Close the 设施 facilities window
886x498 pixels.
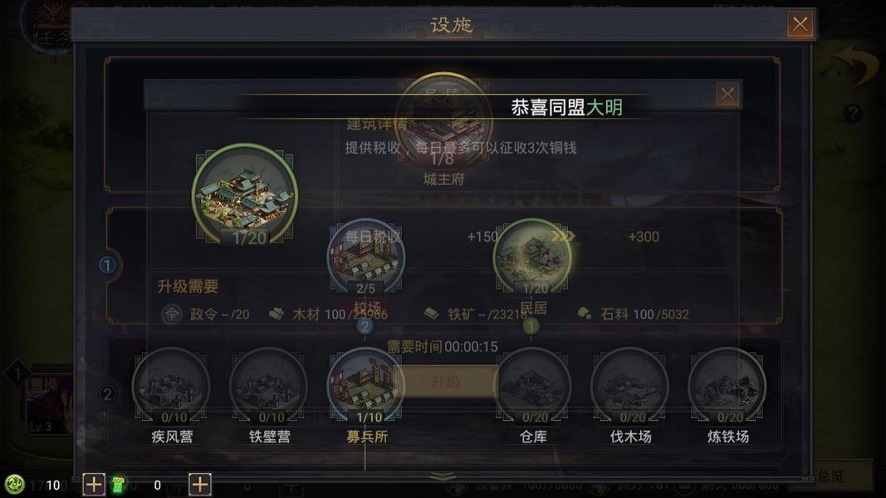click(800, 24)
